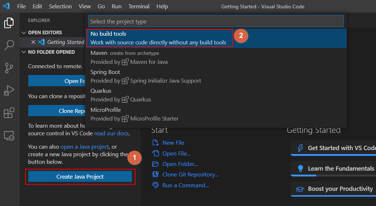Open the View menu

coord(85,6)
